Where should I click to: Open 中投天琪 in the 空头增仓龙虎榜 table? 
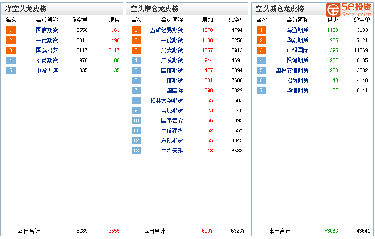tap(172, 151)
